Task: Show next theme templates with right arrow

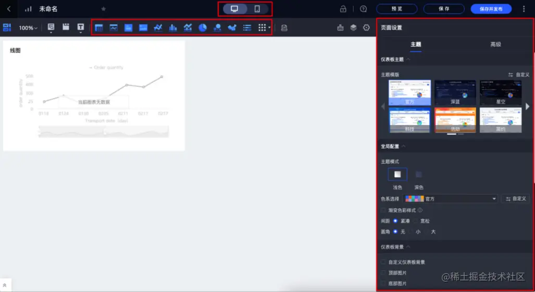Action: (528, 106)
